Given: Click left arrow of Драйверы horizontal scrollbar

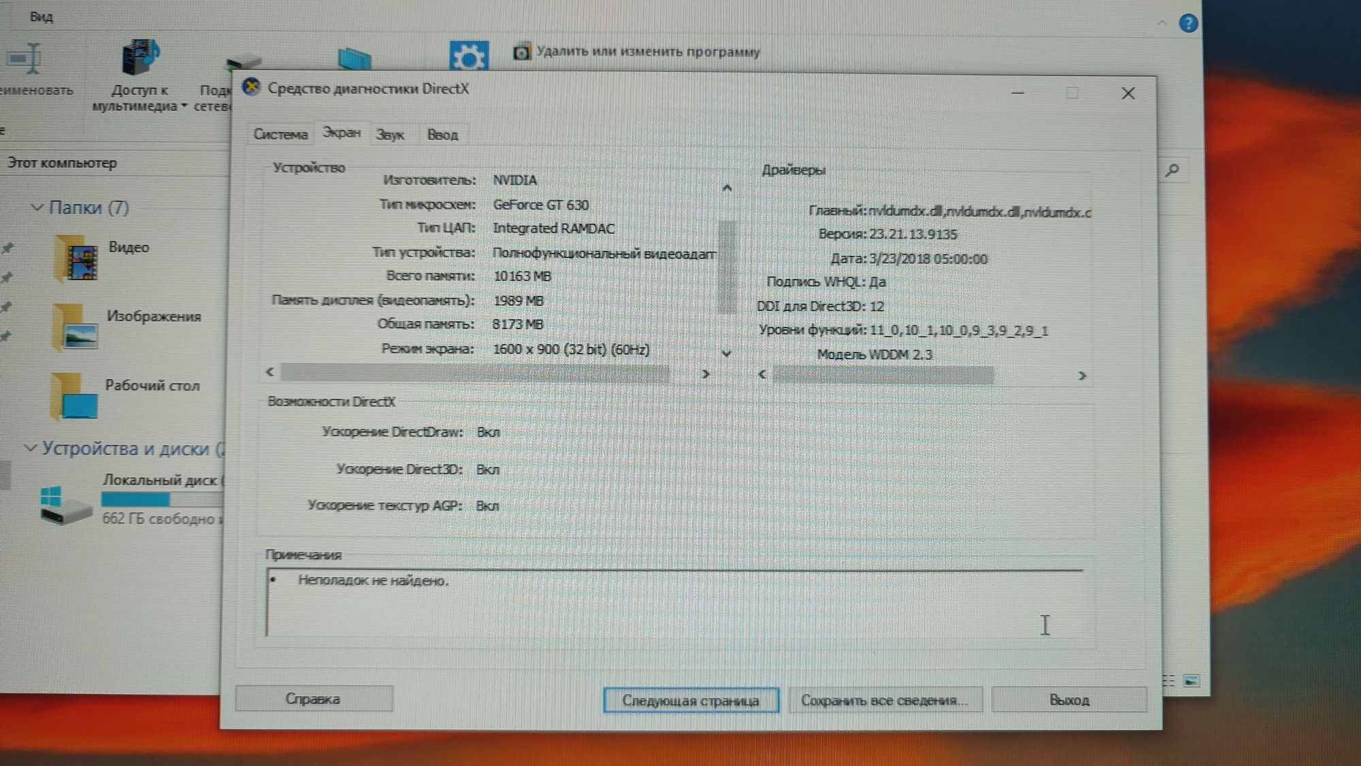Looking at the screenshot, I should (762, 374).
